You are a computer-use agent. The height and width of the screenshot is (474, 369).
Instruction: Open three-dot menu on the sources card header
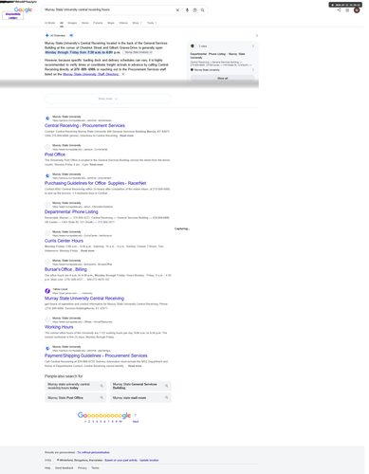pyautogui.click(x=253, y=46)
